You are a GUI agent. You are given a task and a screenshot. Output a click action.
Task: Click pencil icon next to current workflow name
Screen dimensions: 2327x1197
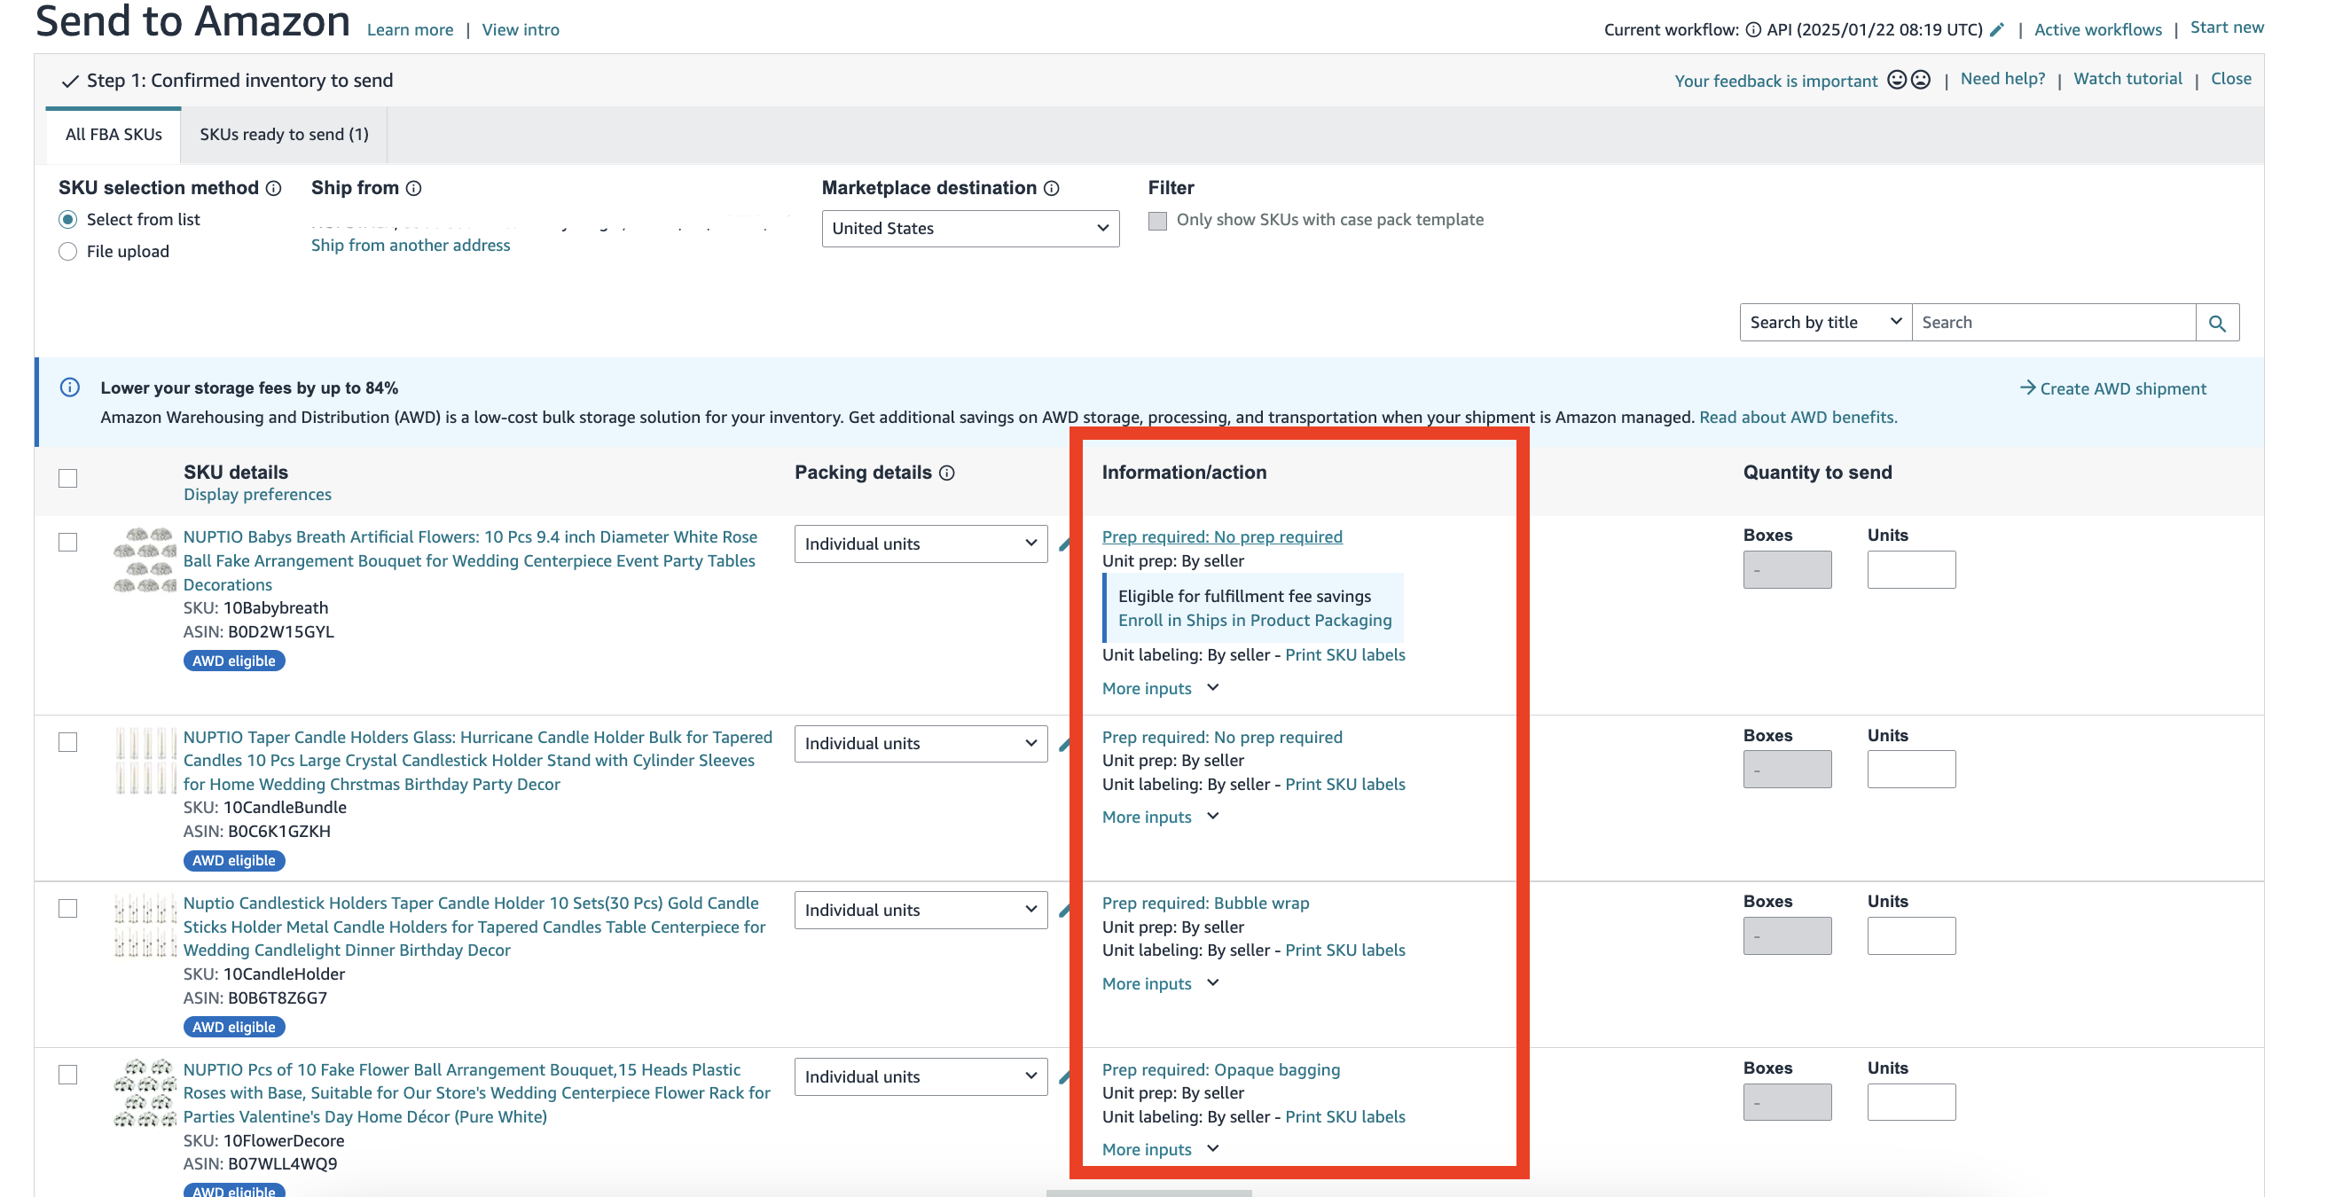(x=1997, y=30)
